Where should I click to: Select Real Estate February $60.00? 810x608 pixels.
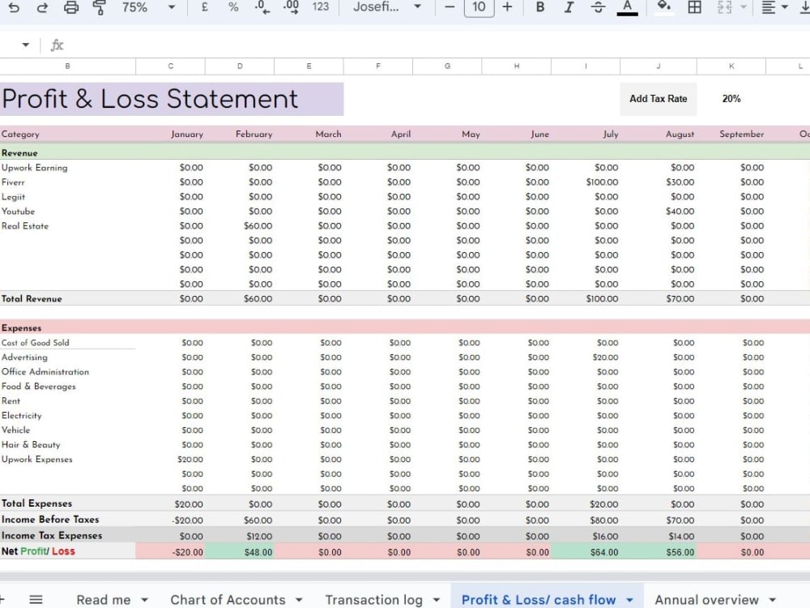click(258, 226)
